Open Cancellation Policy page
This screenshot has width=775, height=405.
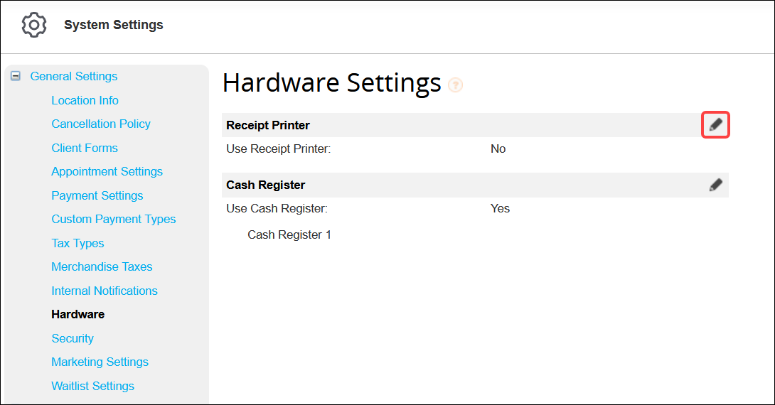[x=101, y=124]
